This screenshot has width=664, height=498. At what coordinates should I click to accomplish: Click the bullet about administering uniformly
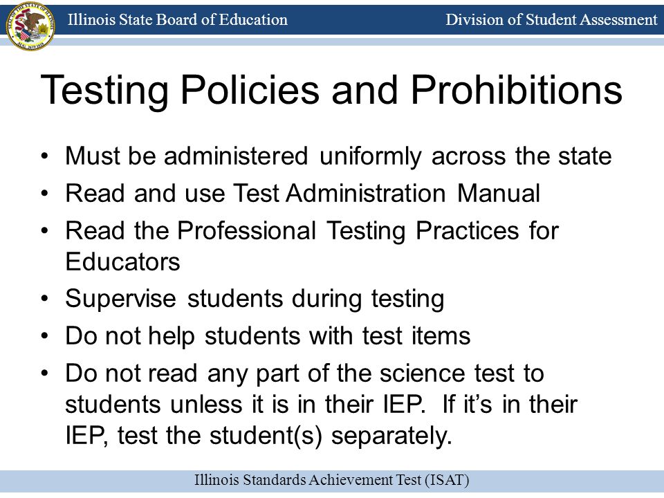pos(338,156)
